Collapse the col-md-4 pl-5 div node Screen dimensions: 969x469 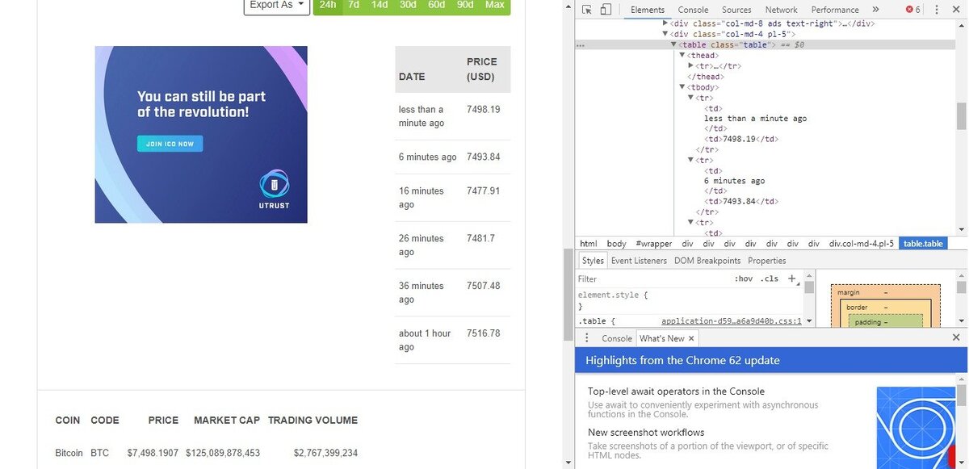[665, 34]
